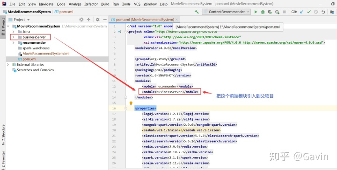
Task: Click the redis.version property line
Action: pyautogui.click(x=175, y=147)
